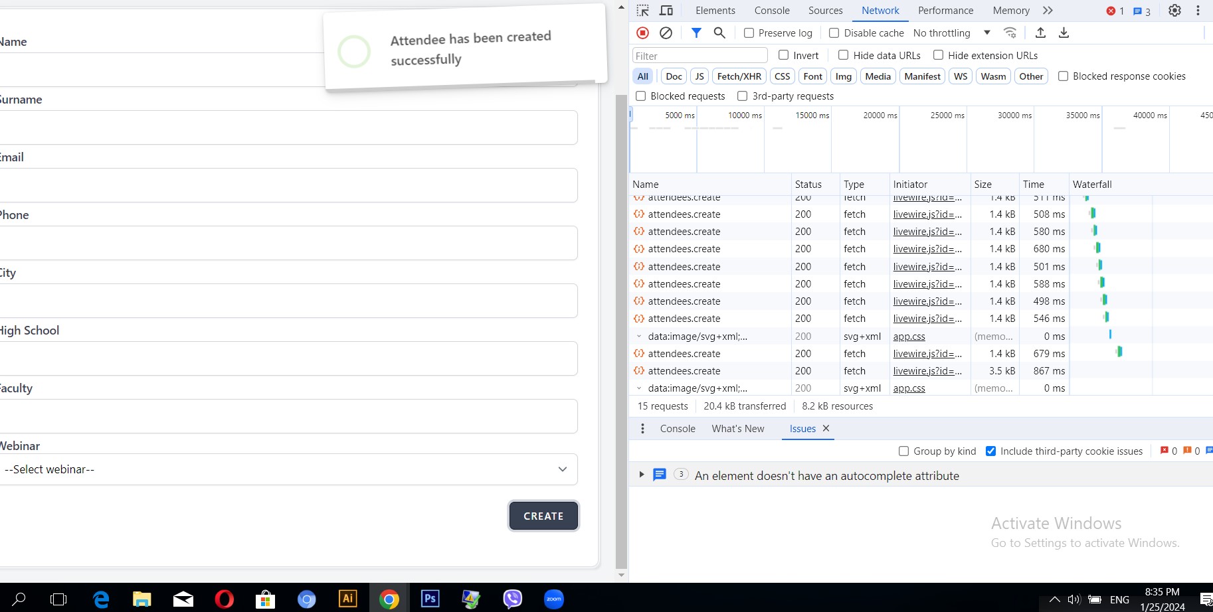Image resolution: width=1213 pixels, height=612 pixels.
Task: Check the Disable cache option
Action: 834,33
